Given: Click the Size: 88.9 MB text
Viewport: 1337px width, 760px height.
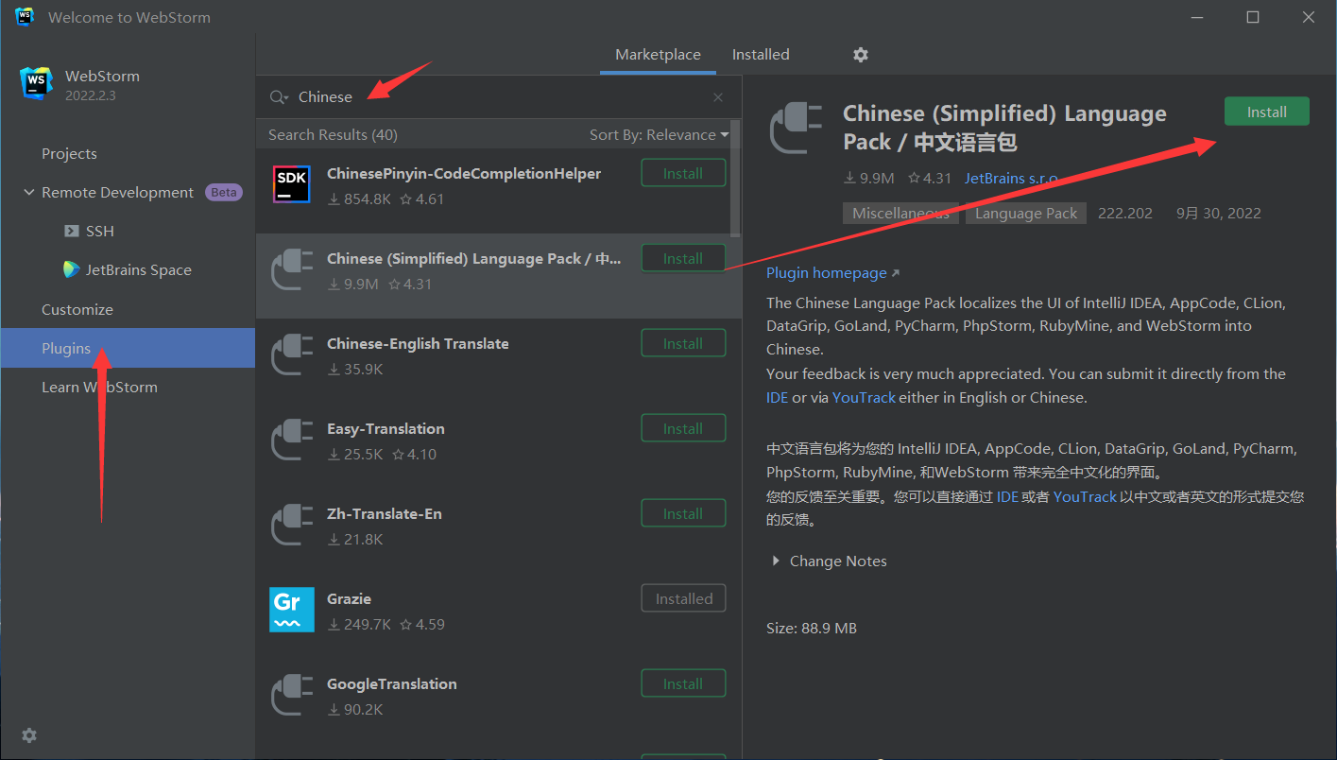Looking at the screenshot, I should point(812,628).
